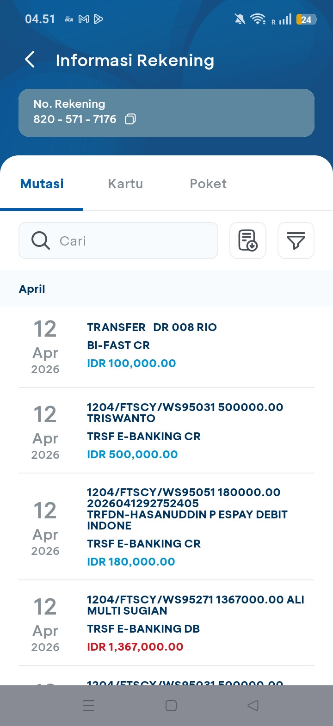This screenshot has width=333, height=726.
Task: Click the Cari search field
Action: [134, 240]
